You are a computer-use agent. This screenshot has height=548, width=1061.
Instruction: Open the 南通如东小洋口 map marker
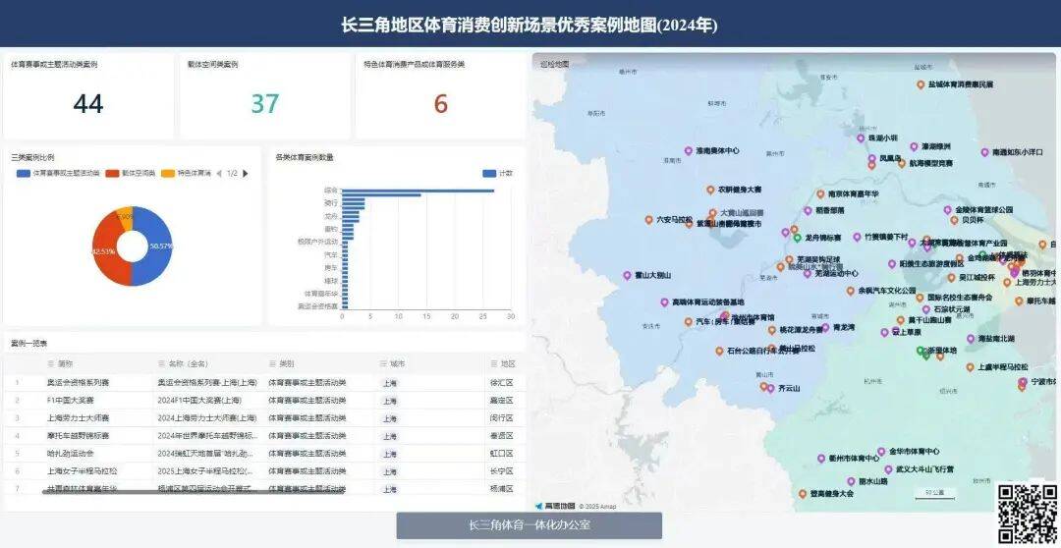point(984,152)
